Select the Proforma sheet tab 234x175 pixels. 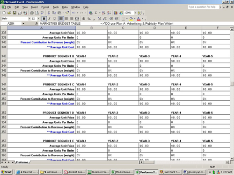click(x=22, y=162)
